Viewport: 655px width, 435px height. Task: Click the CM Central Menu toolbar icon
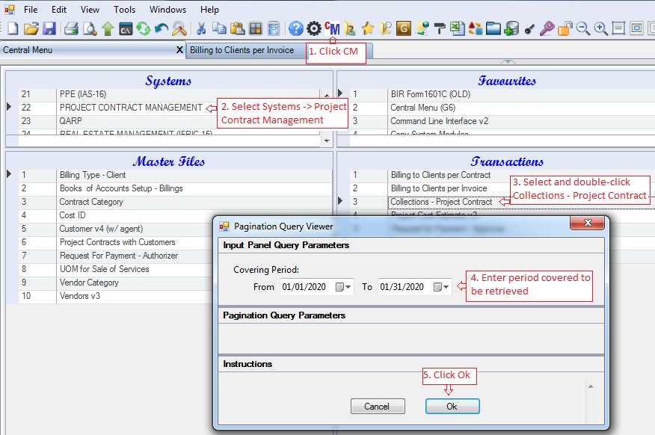pyautogui.click(x=333, y=28)
